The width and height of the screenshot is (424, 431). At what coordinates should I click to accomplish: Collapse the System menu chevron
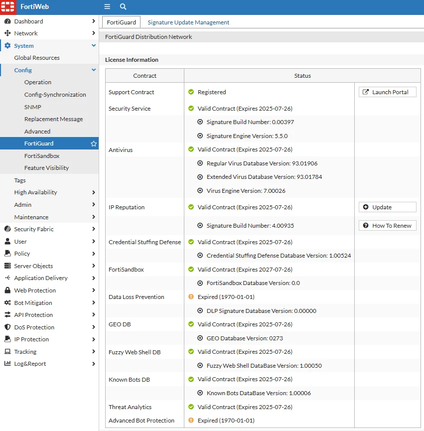tap(94, 46)
